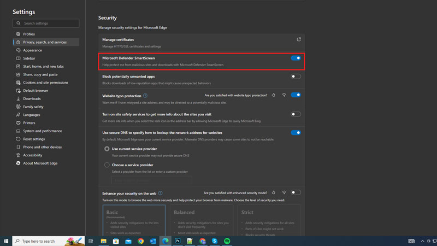This screenshot has width=437, height=246.
Task: Give thumbs up for enhanced security mode
Action: click(274, 192)
